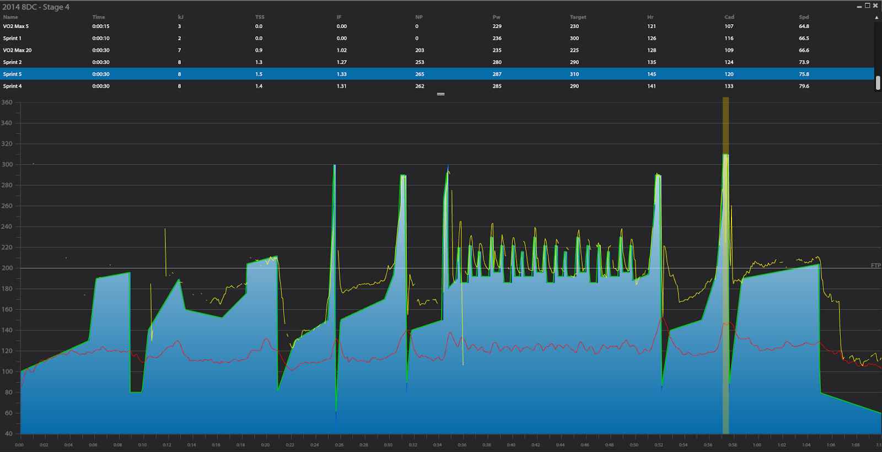
Task: Click the 0:00 time axis label
Action: click(x=19, y=445)
